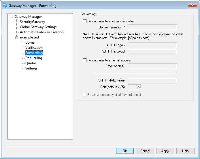
Task: Collapse the Gateway Manager tree node
Action: [x=11, y=17]
